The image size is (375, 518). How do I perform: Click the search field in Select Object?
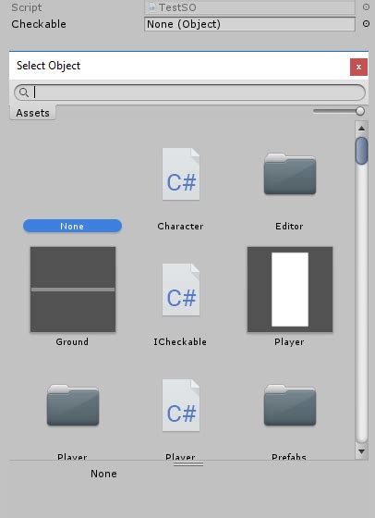[x=190, y=92]
